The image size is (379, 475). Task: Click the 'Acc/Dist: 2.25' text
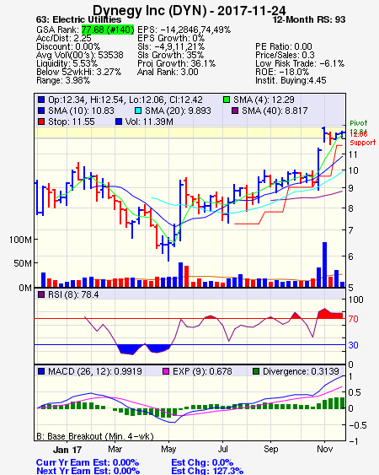(x=63, y=38)
